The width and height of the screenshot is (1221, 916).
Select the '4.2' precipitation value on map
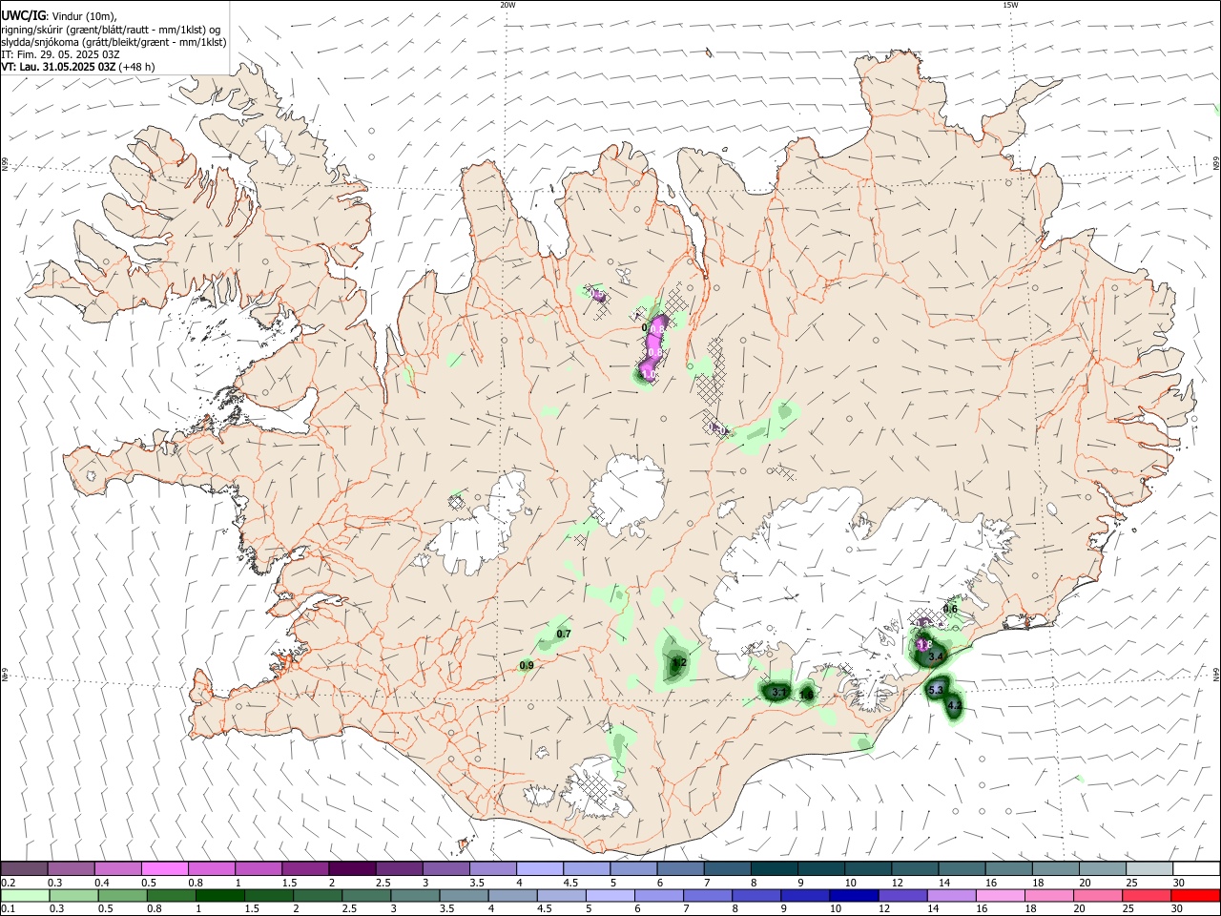point(954,706)
